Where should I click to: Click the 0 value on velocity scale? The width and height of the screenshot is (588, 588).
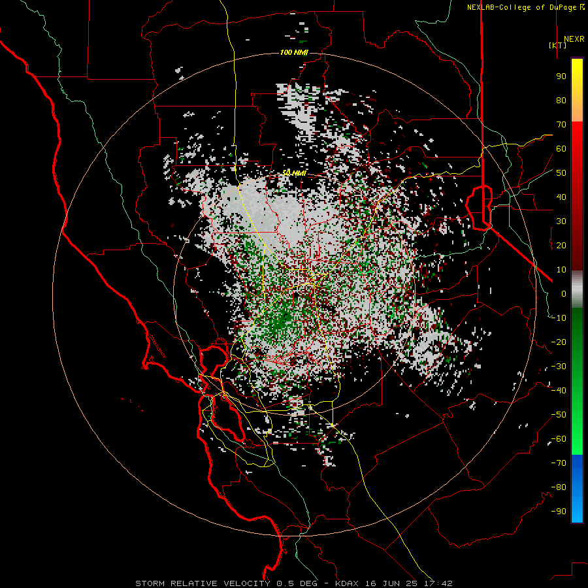coord(564,293)
